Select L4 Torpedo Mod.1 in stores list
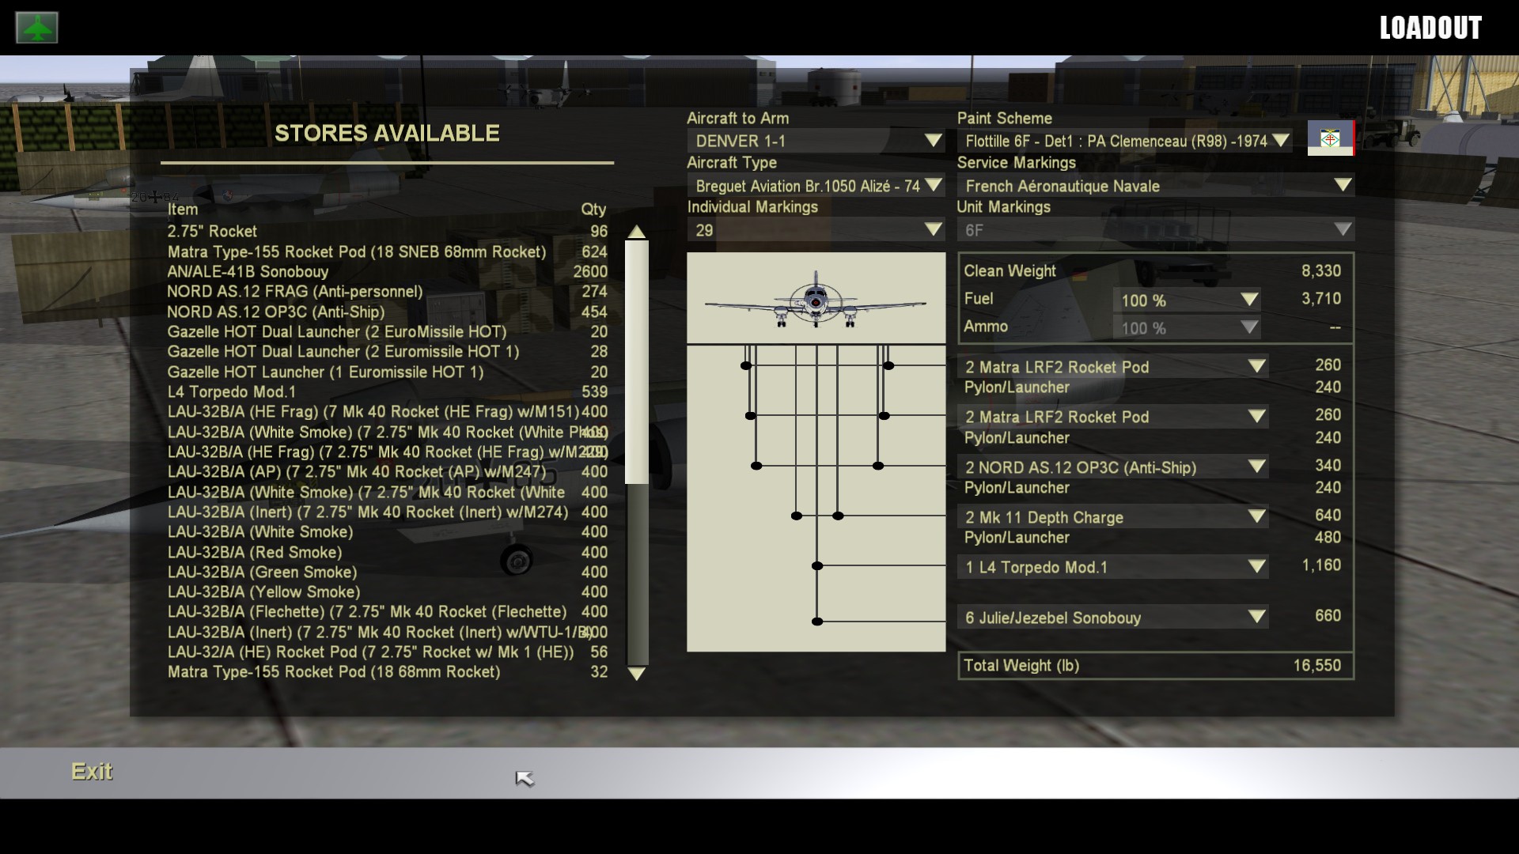 click(388, 391)
